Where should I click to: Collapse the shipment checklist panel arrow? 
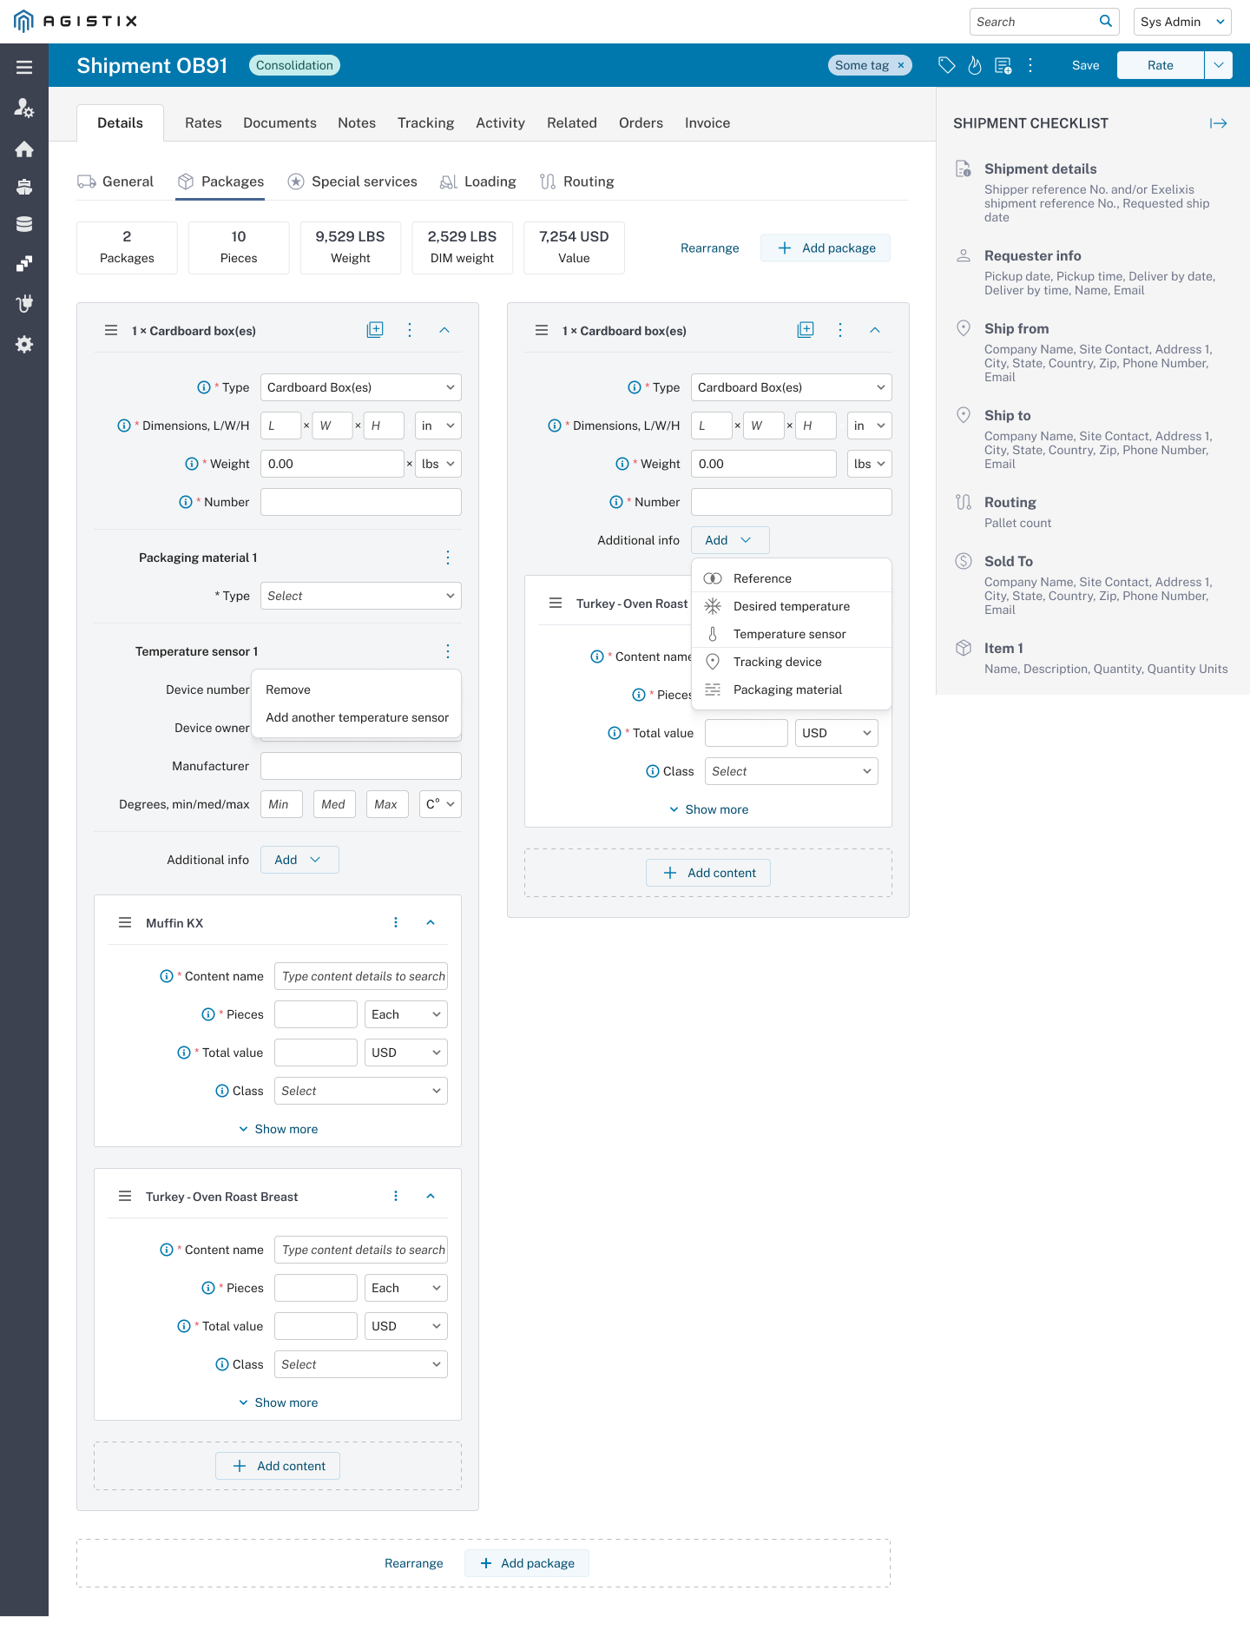(1218, 123)
